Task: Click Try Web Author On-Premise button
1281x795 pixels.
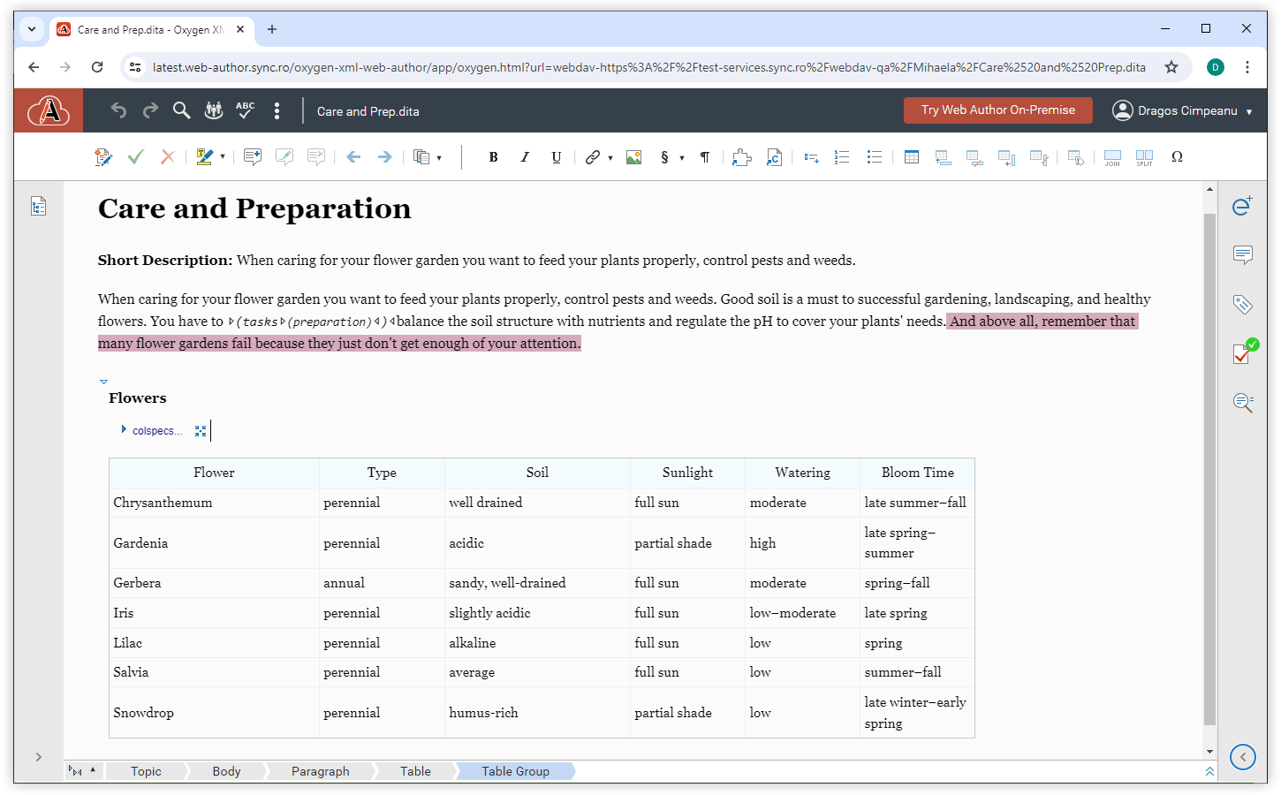Action: coord(997,110)
